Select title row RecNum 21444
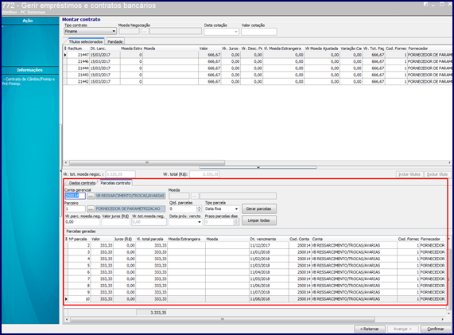This screenshot has width=454, height=335. (257, 68)
